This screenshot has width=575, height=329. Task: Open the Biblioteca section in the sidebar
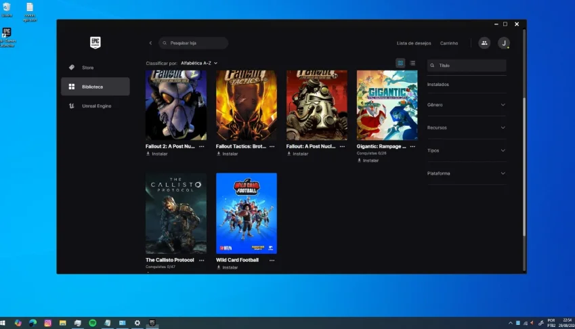(x=95, y=87)
